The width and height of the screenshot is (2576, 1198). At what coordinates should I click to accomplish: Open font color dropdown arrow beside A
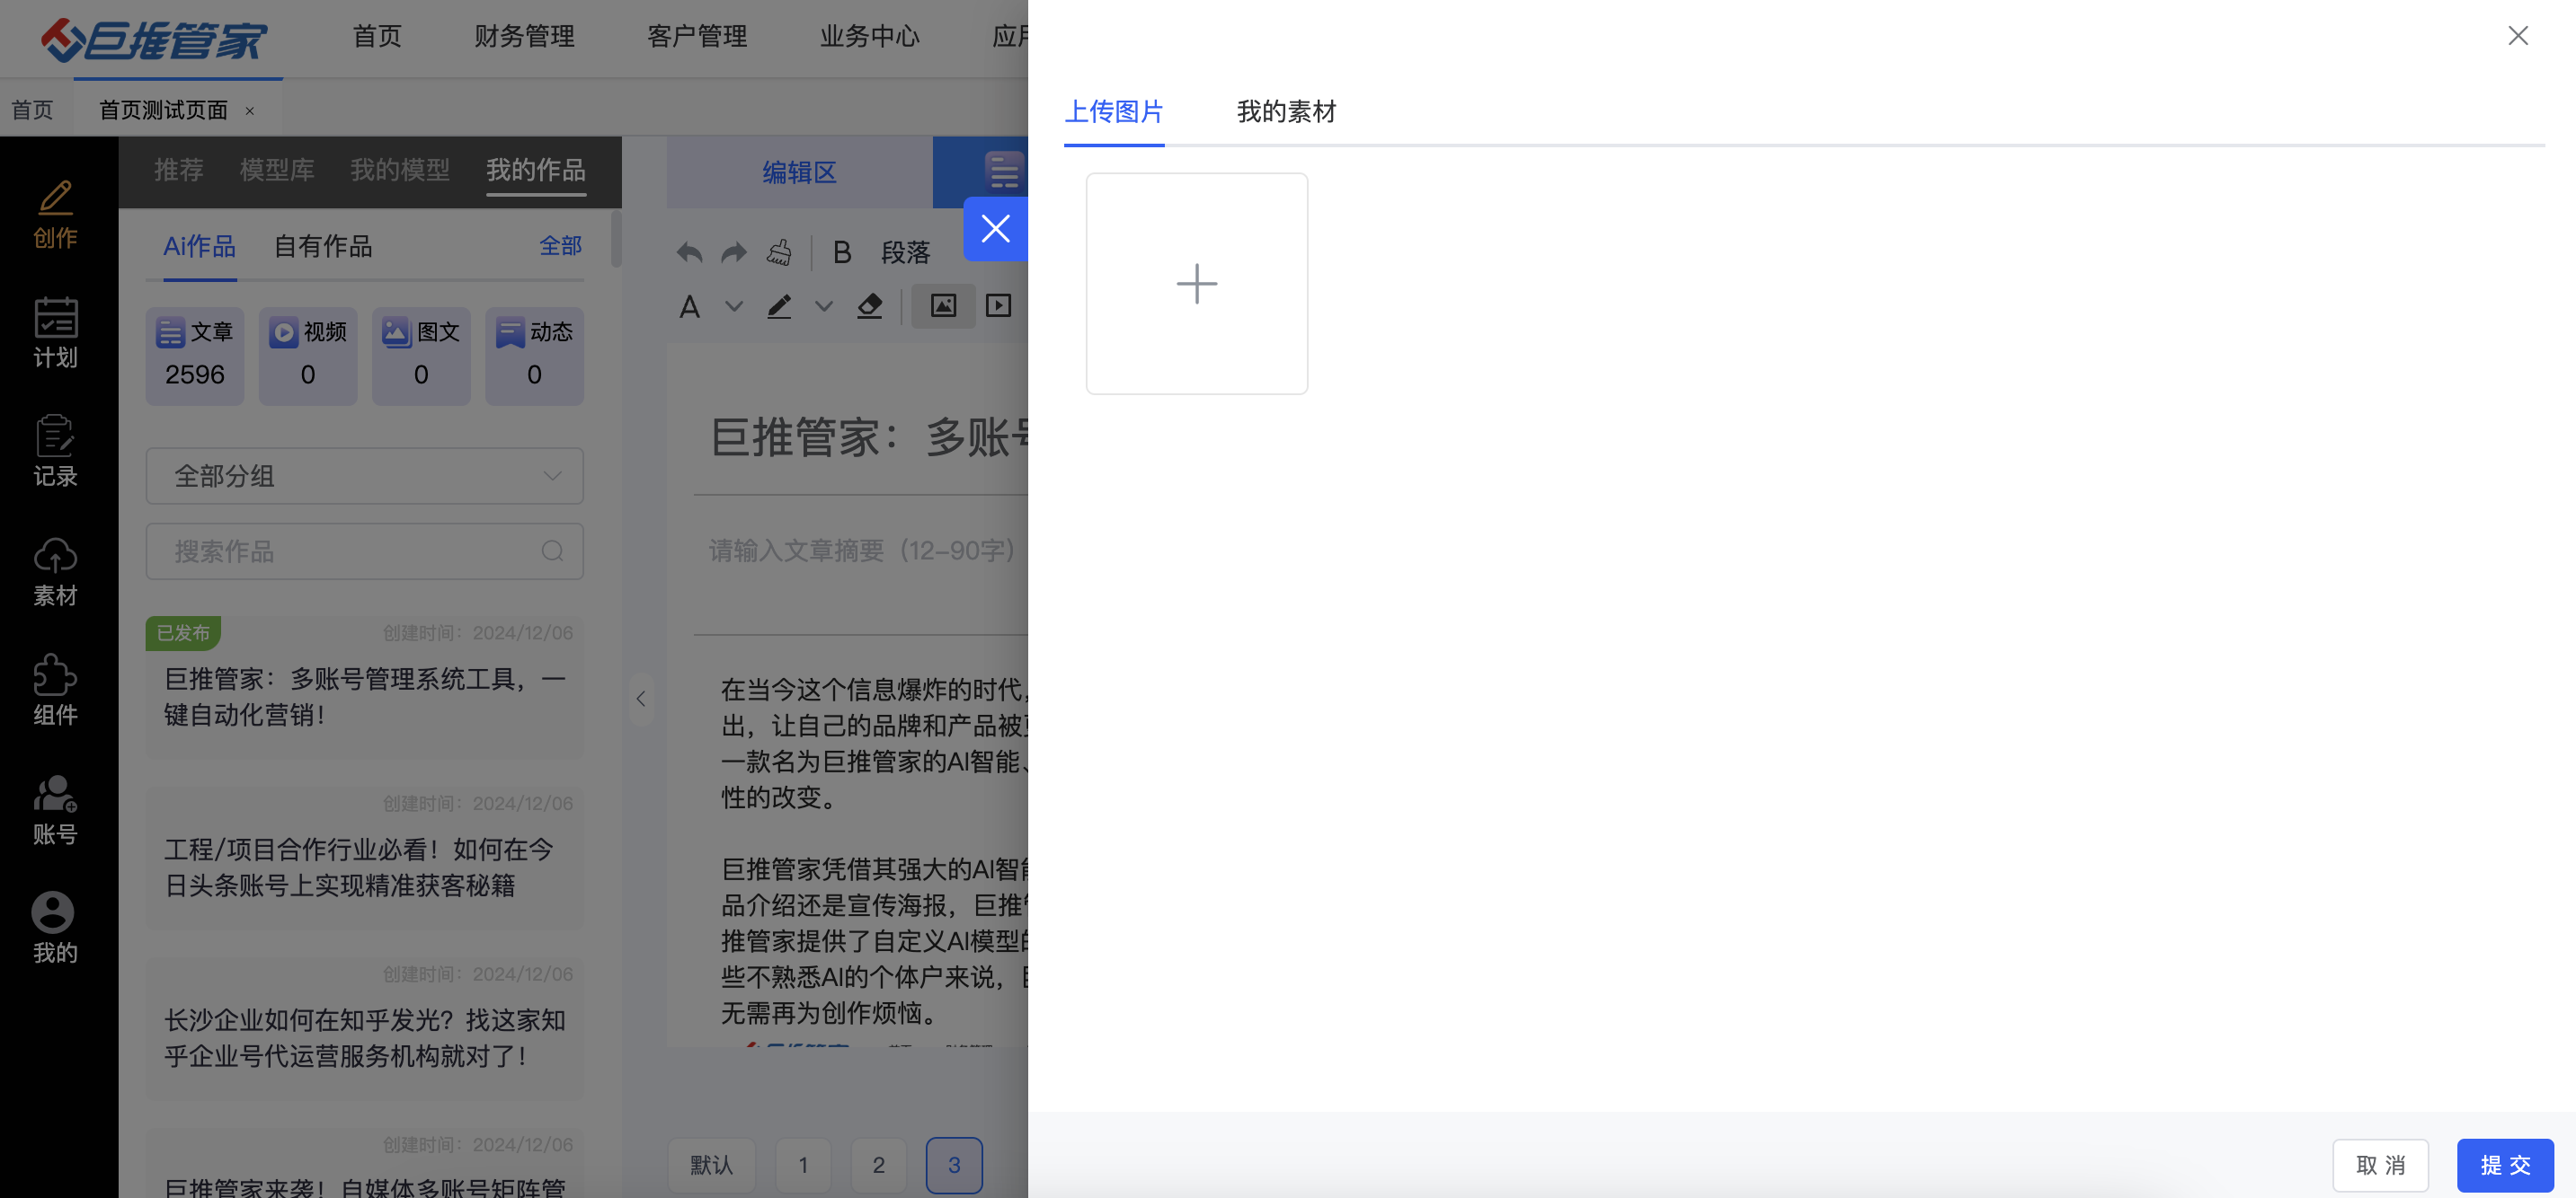(x=734, y=305)
